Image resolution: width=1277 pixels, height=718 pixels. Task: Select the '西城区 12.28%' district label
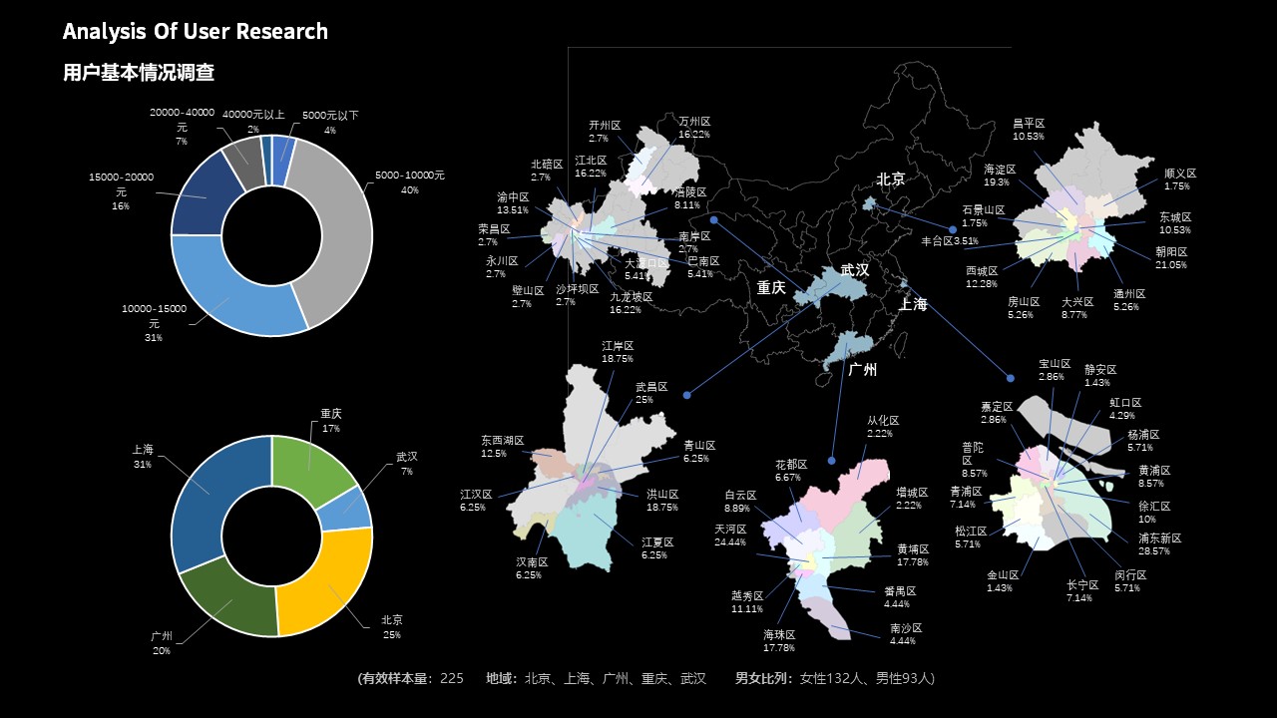point(983,277)
